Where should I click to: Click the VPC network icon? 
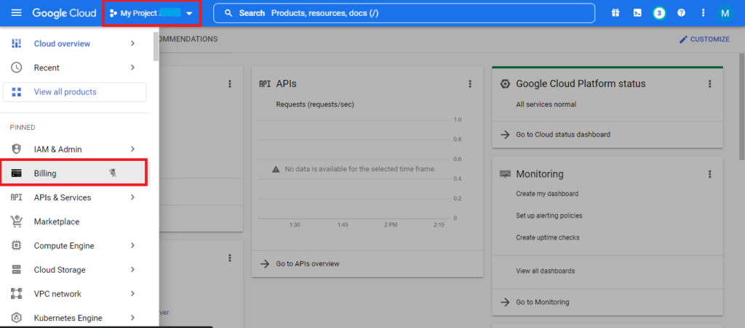point(16,295)
